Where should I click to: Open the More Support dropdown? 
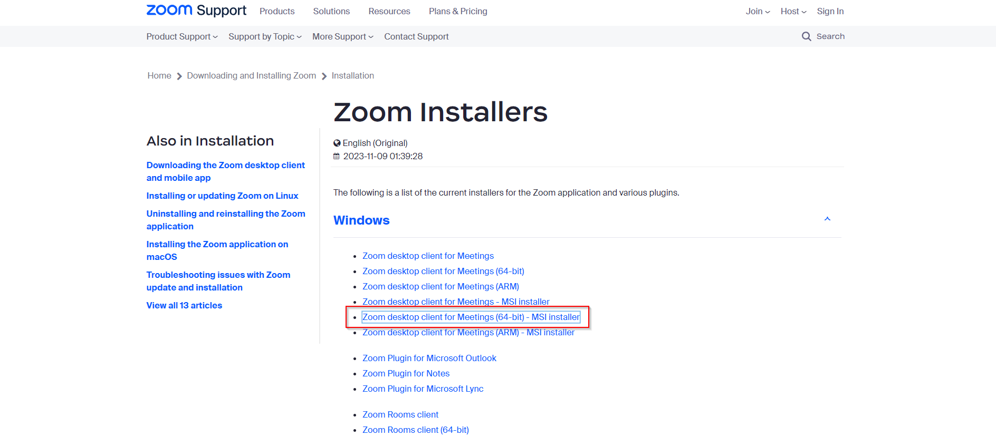[x=343, y=36]
